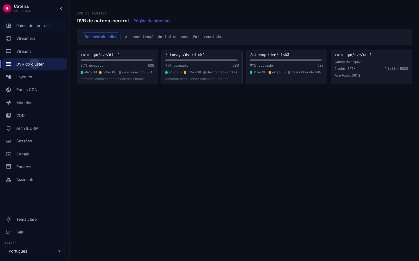Click the Auth & DRM shield icon
The width and height of the screenshot is (419, 261).
click(x=9, y=128)
